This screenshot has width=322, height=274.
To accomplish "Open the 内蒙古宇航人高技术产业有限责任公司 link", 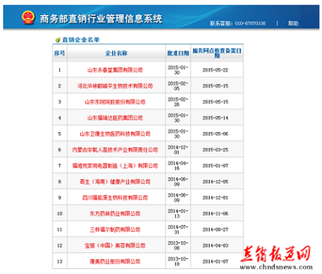I will [x=115, y=149].
